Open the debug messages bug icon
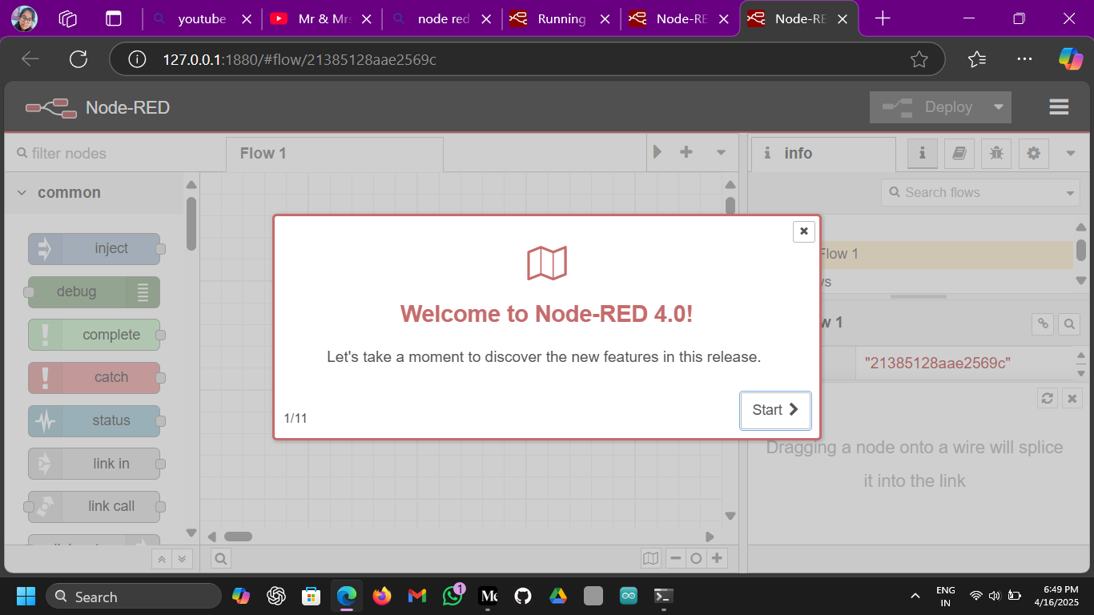Viewport: 1094px width, 615px height. 996,153
